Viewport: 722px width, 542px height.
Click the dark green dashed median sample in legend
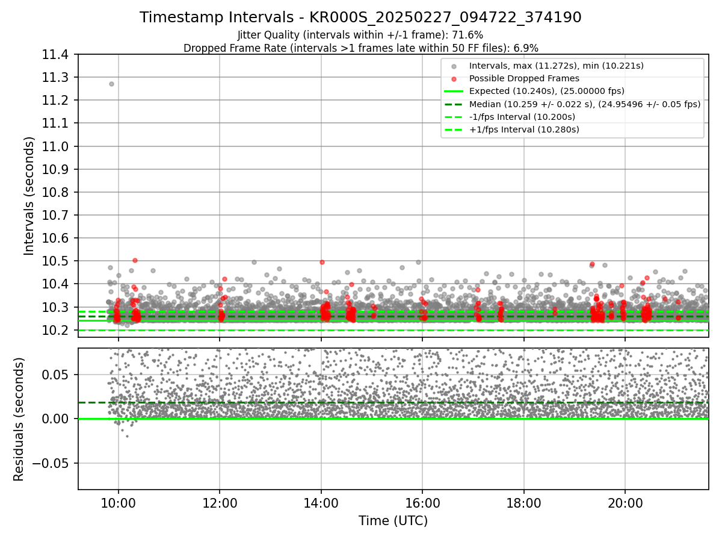tap(454, 104)
